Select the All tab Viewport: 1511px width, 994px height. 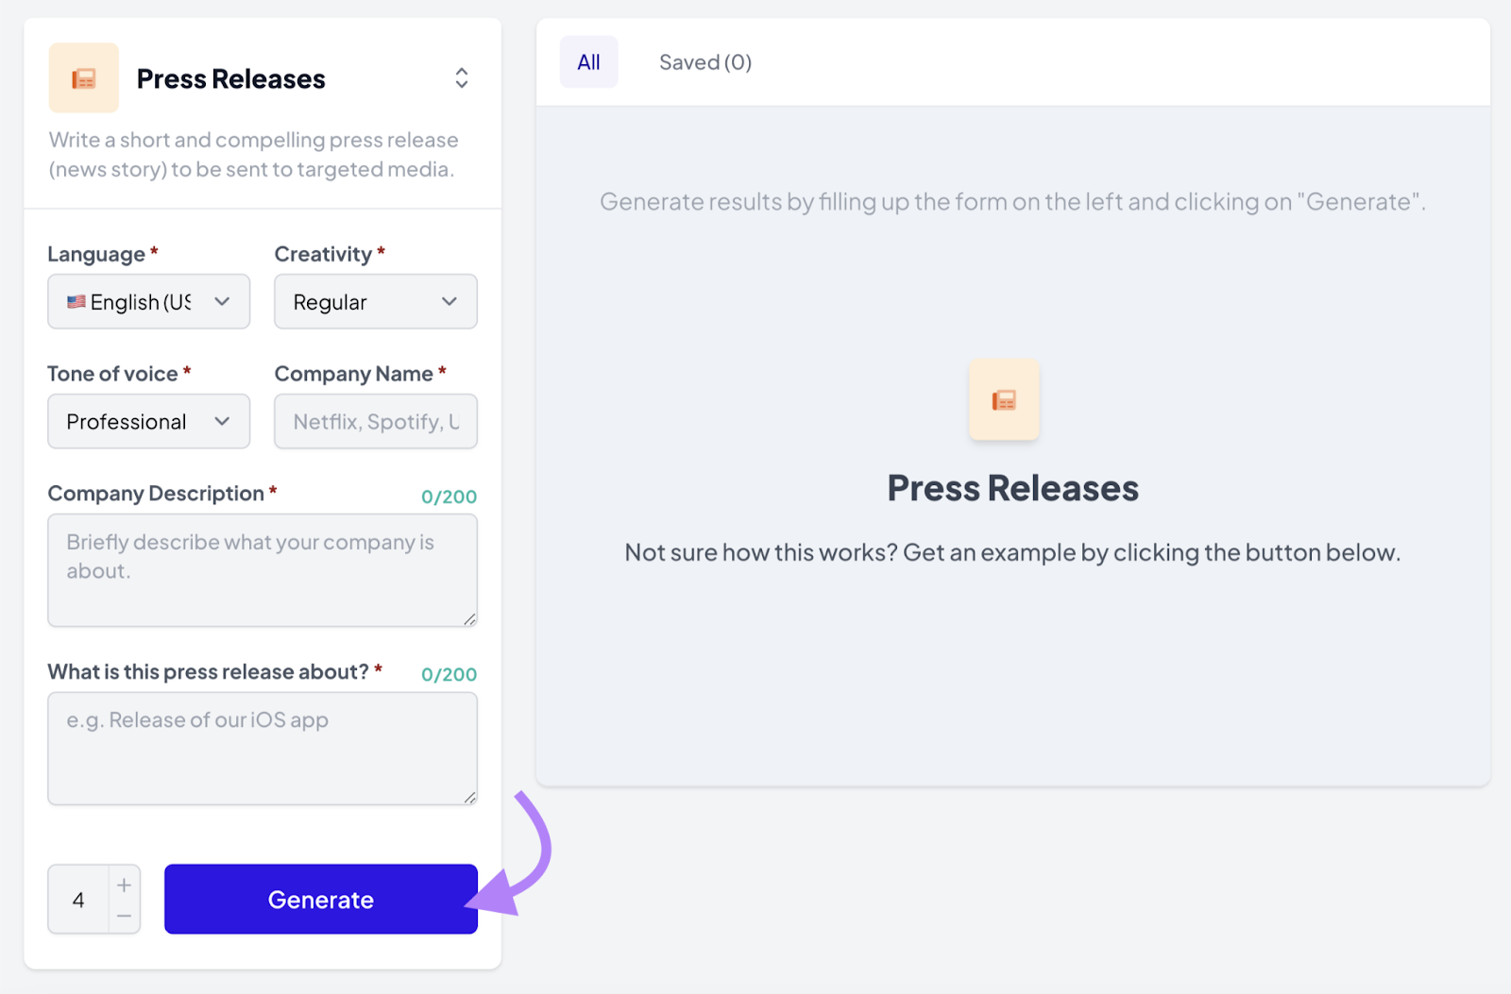point(588,61)
